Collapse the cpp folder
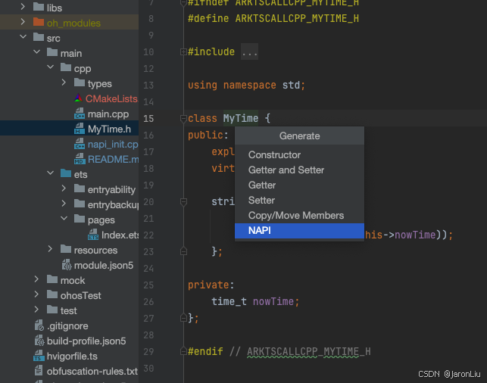Viewport: 487px width, 383px height. [50, 67]
